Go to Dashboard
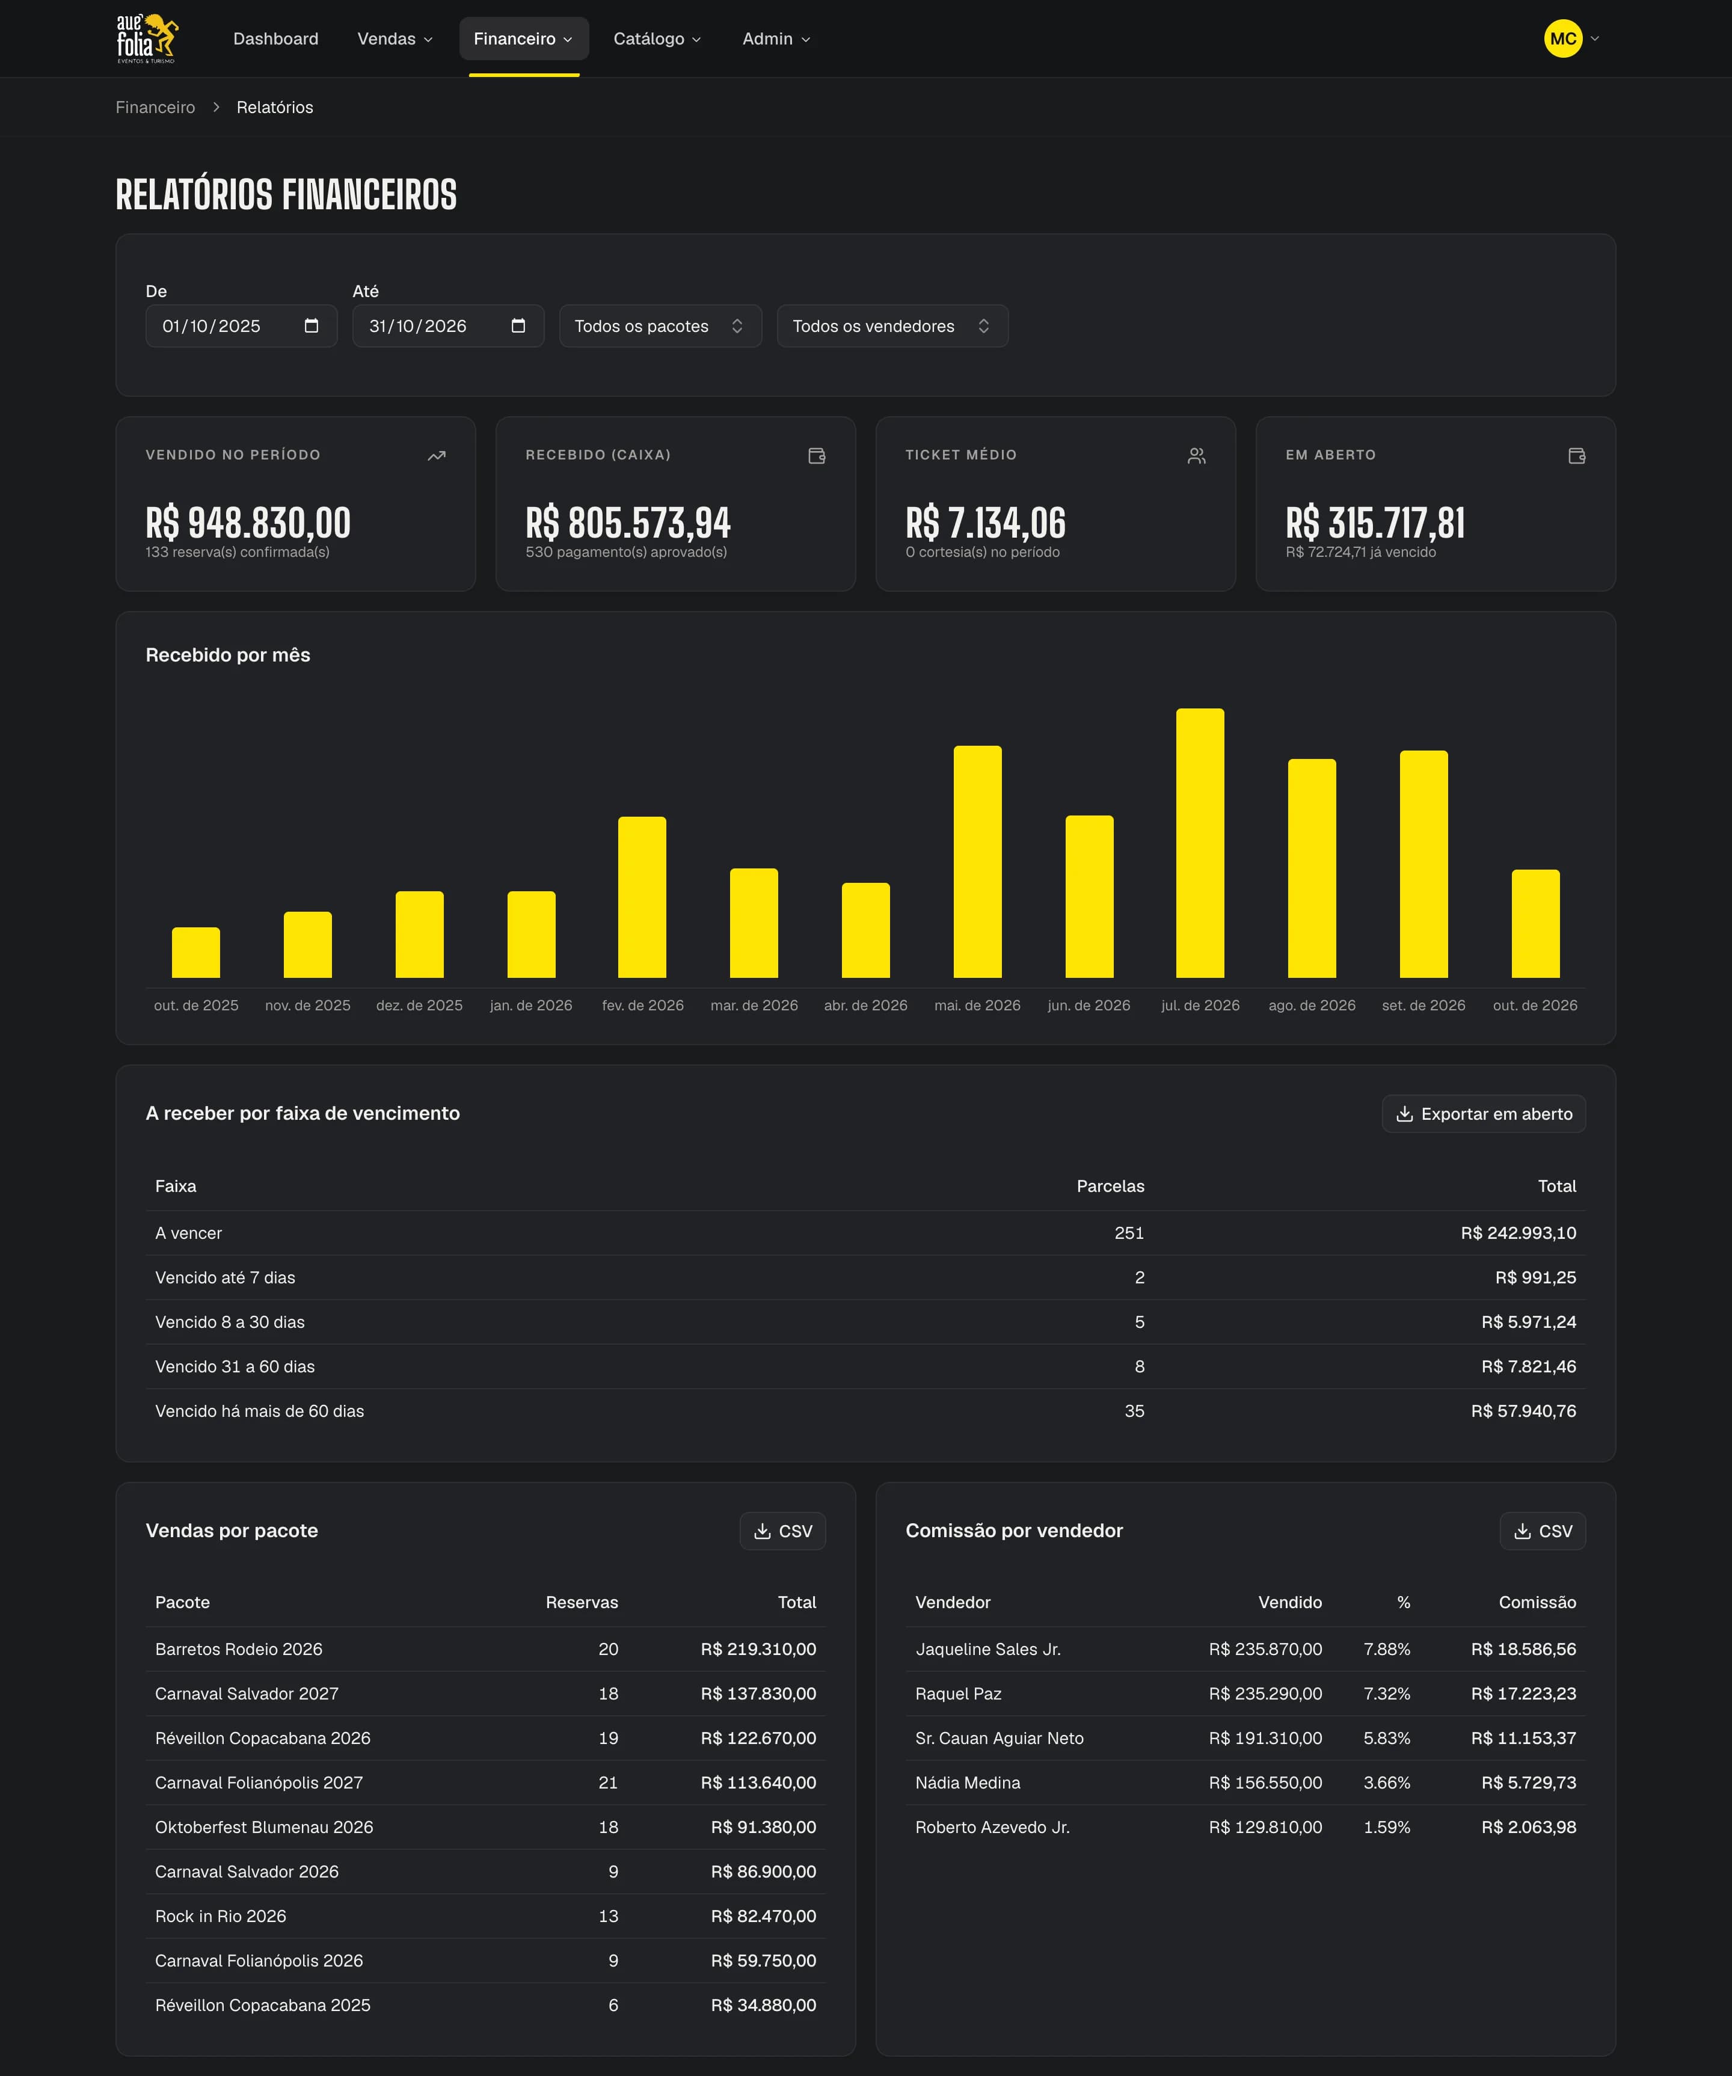This screenshot has height=2076, width=1732. [x=276, y=38]
